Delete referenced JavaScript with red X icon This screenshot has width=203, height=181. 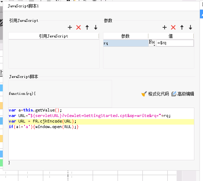(x=79, y=27)
